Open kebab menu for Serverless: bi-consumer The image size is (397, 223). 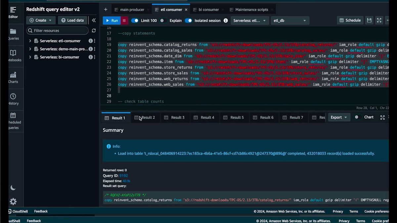coord(95,57)
